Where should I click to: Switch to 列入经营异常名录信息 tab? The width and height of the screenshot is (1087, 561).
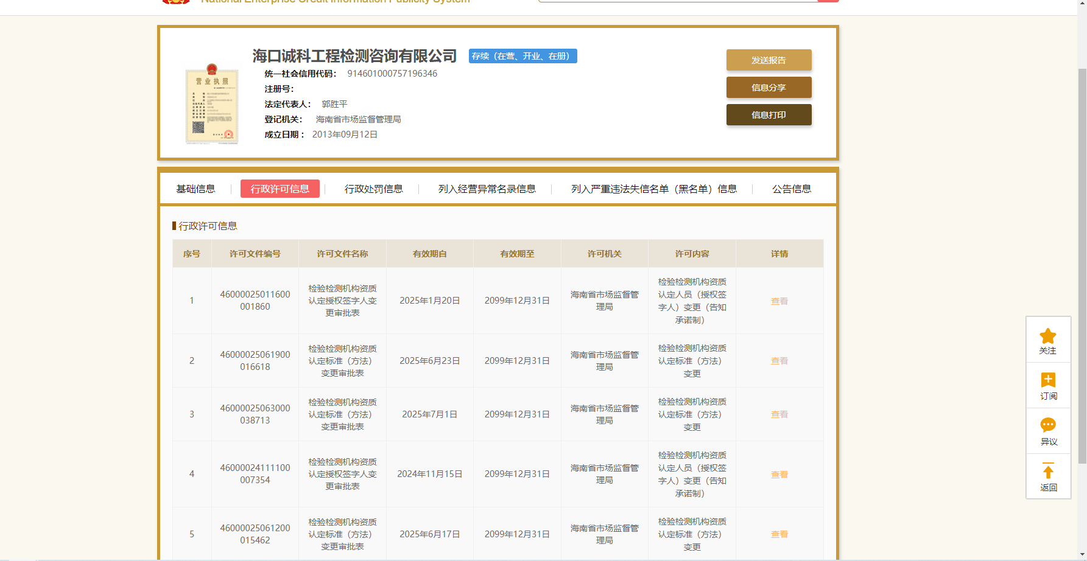[487, 189]
